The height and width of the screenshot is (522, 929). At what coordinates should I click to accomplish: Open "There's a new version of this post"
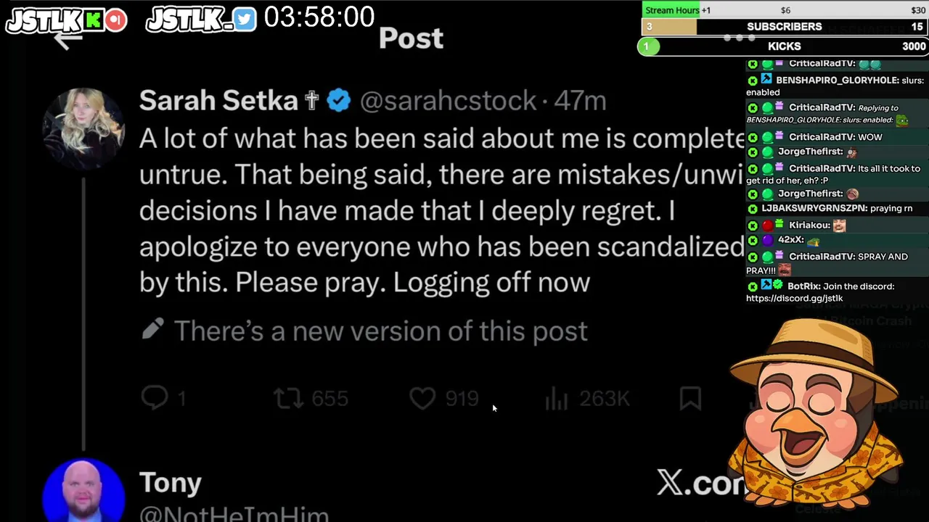(x=380, y=331)
